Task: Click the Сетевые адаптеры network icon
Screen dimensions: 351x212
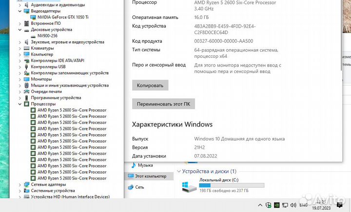Action: [x=26, y=185]
